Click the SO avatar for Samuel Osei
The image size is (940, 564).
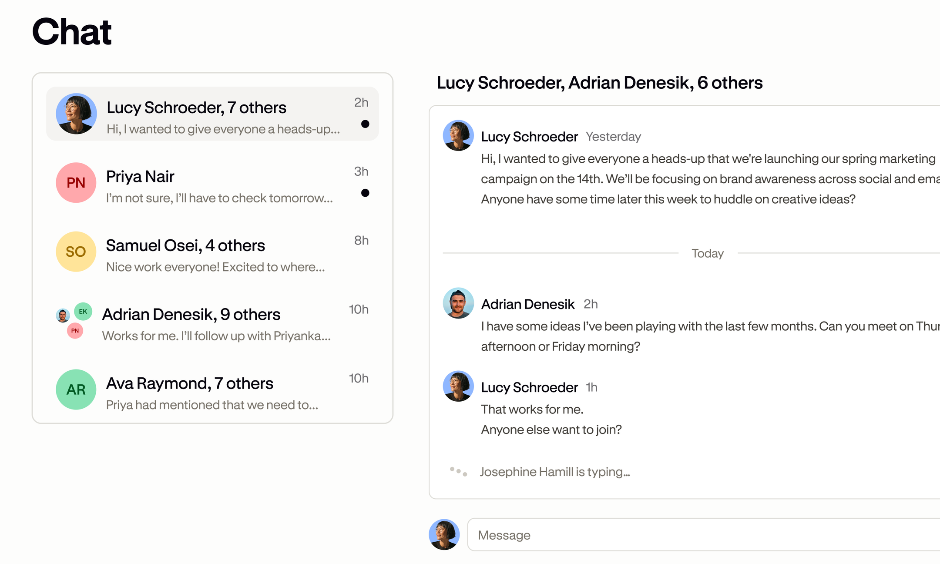click(76, 252)
